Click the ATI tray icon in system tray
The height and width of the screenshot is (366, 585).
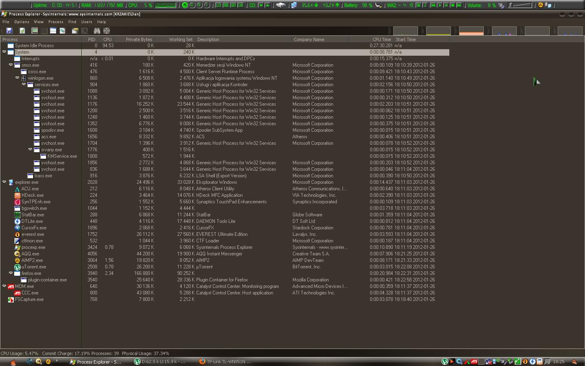[474, 362]
